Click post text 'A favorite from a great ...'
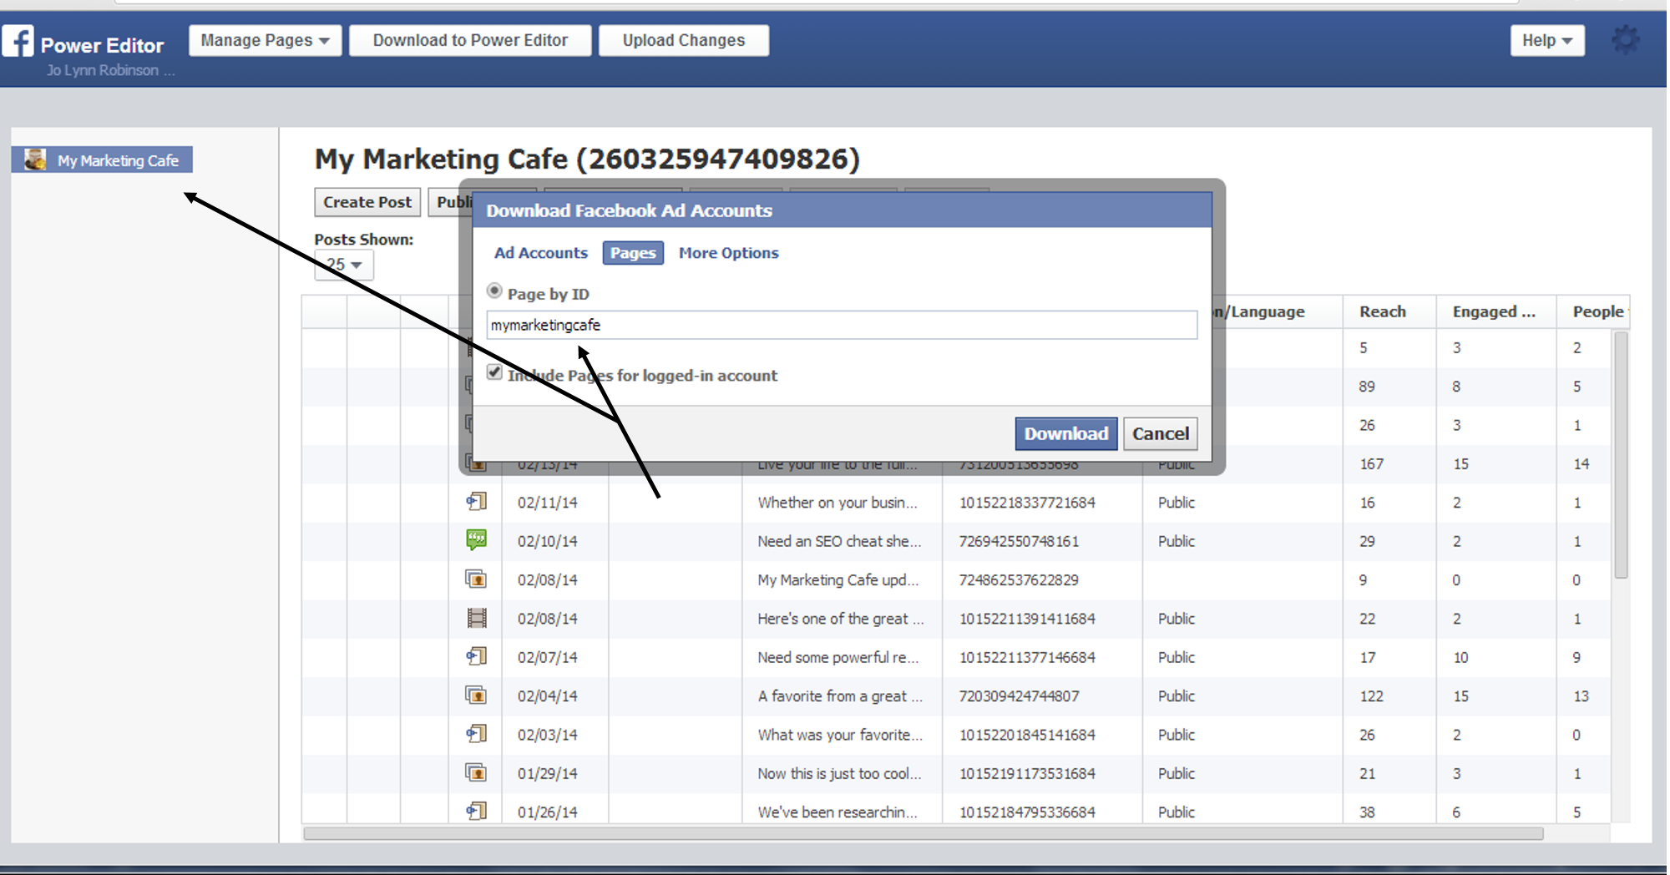The image size is (1670, 875). 840,695
